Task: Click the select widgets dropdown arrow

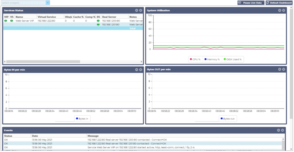Action: click(48, 3)
